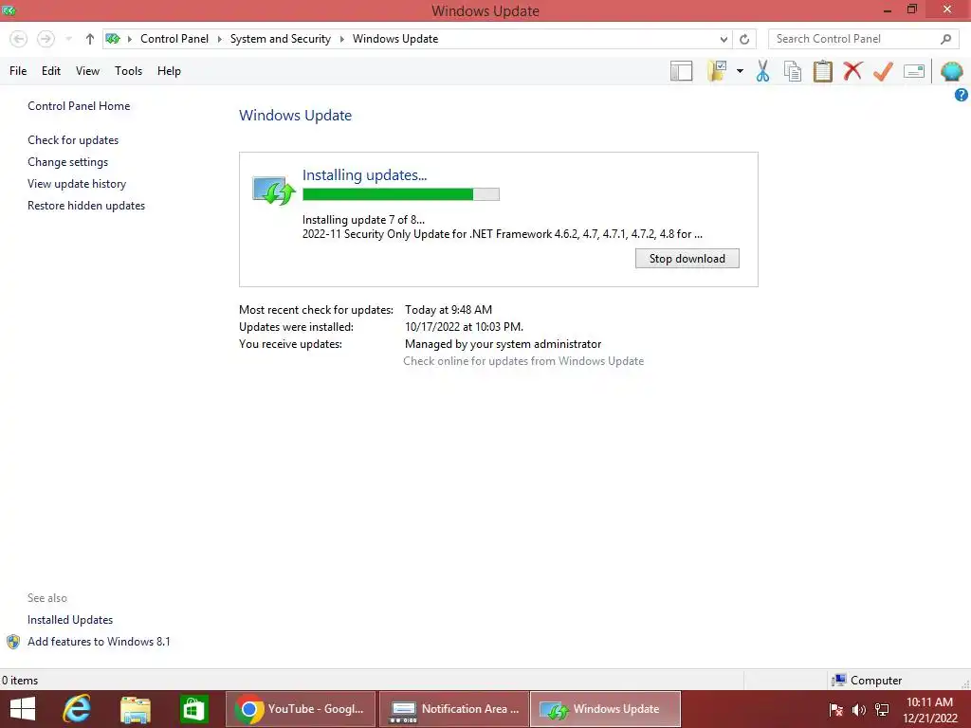Click the Stop download button

(687, 258)
